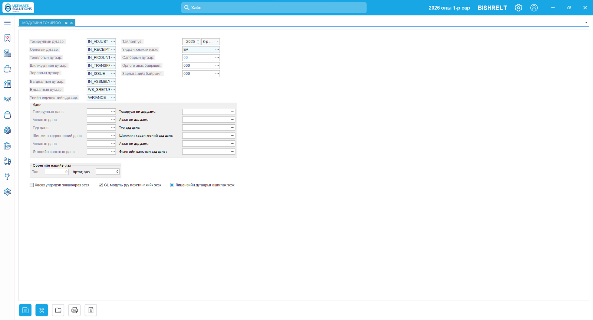Click the cancel X button in bottom toolbar
Image resolution: width=593 pixels, height=320 pixels.
coord(42,310)
